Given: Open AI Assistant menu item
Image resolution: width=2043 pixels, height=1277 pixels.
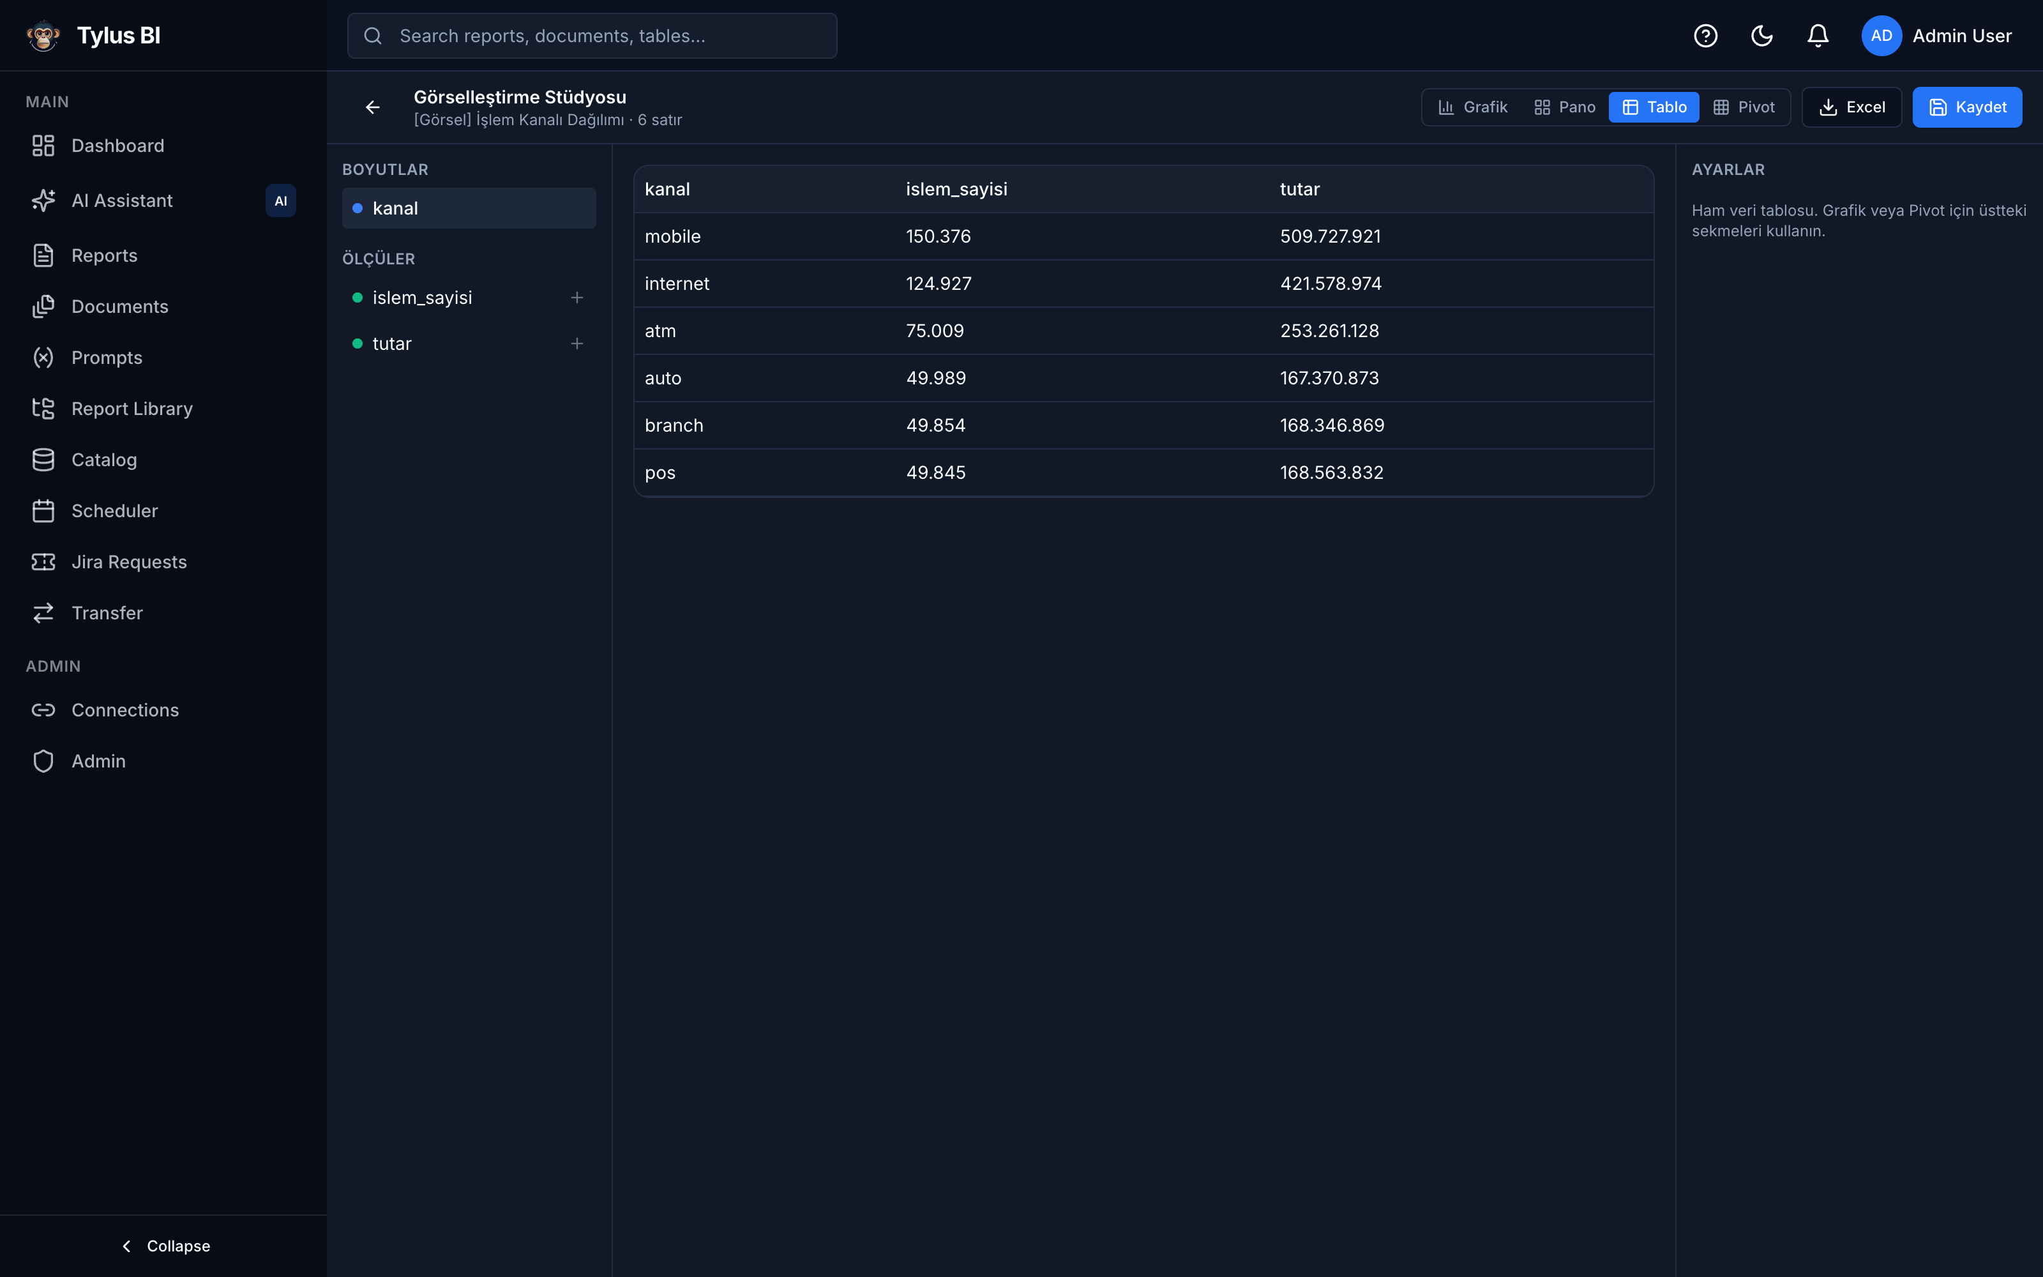Looking at the screenshot, I should (x=121, y=200).
